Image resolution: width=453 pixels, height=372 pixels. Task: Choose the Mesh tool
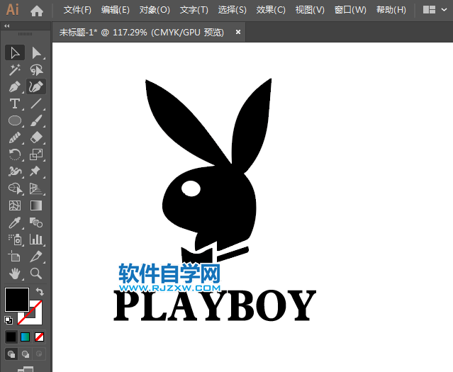click(x=15, y=205)
